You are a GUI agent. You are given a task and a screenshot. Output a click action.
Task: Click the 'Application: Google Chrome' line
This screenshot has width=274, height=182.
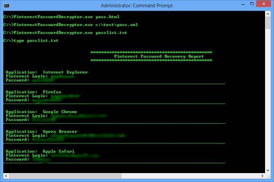click(41, 112)
